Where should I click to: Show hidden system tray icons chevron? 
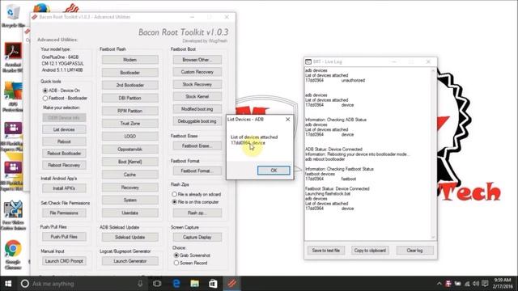(x=439, y=284)
